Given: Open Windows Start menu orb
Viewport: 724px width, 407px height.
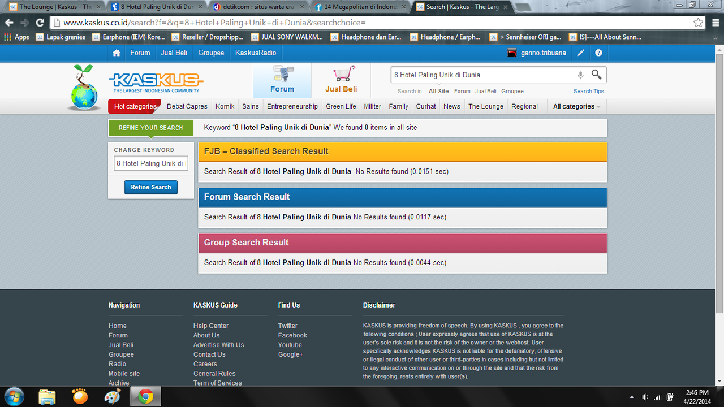Looking at the screenshot, I should click(x=14, y=397).
